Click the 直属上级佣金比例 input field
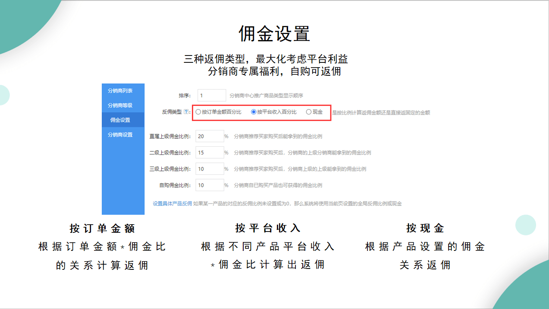This screenshot has height=309, width=549. (x=210, y=136)
